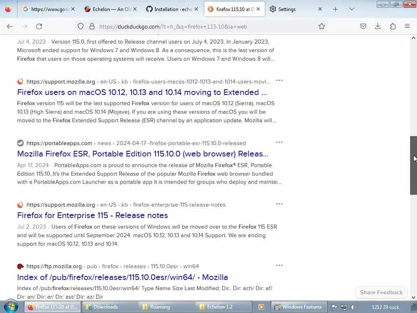Click the ftp.mozilla.org favicon

click(x=20, y=267)
